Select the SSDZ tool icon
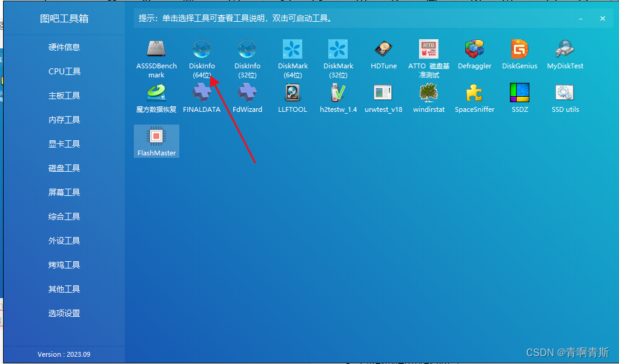The width and height of the screenshot is (619, 364). pyautogui.click(x=520, y=93)
